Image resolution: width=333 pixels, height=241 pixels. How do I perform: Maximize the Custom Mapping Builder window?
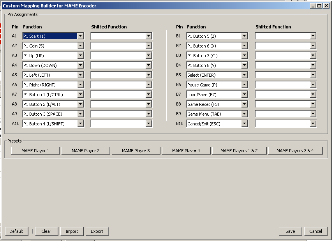[x=319, y=6]
